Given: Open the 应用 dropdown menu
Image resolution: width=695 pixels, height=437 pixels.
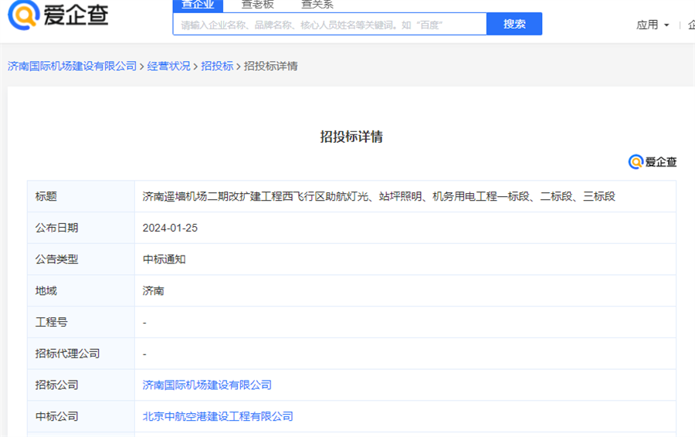Looking at the screenshot, I should pyautogui.click(x=653, y=25).
